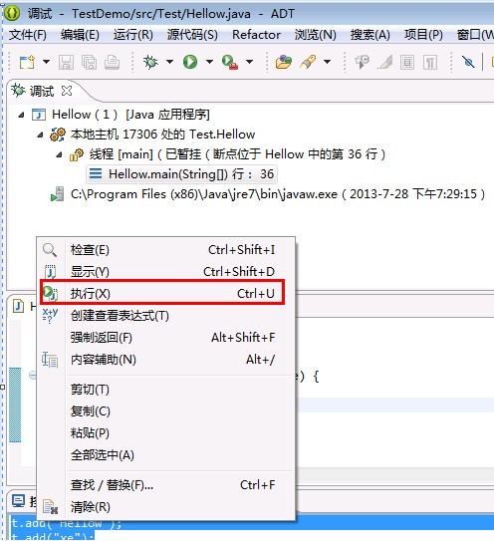The image size is (494, 541).
Task: Close the 调试 debug view tab
Action: (x=67, y=91)
